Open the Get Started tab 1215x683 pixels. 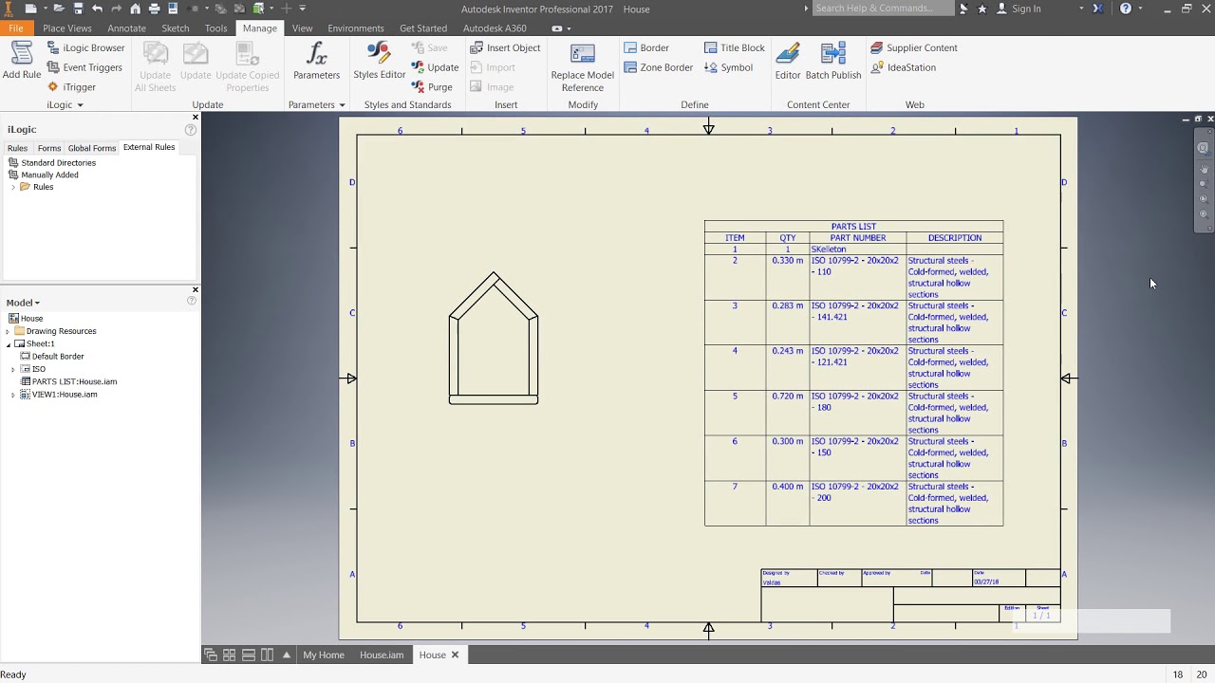(x=423, y=28)
